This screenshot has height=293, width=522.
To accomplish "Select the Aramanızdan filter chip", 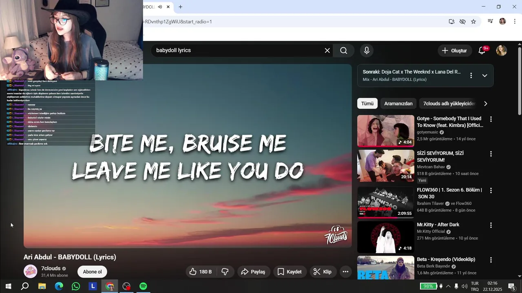I will [398, 103].
